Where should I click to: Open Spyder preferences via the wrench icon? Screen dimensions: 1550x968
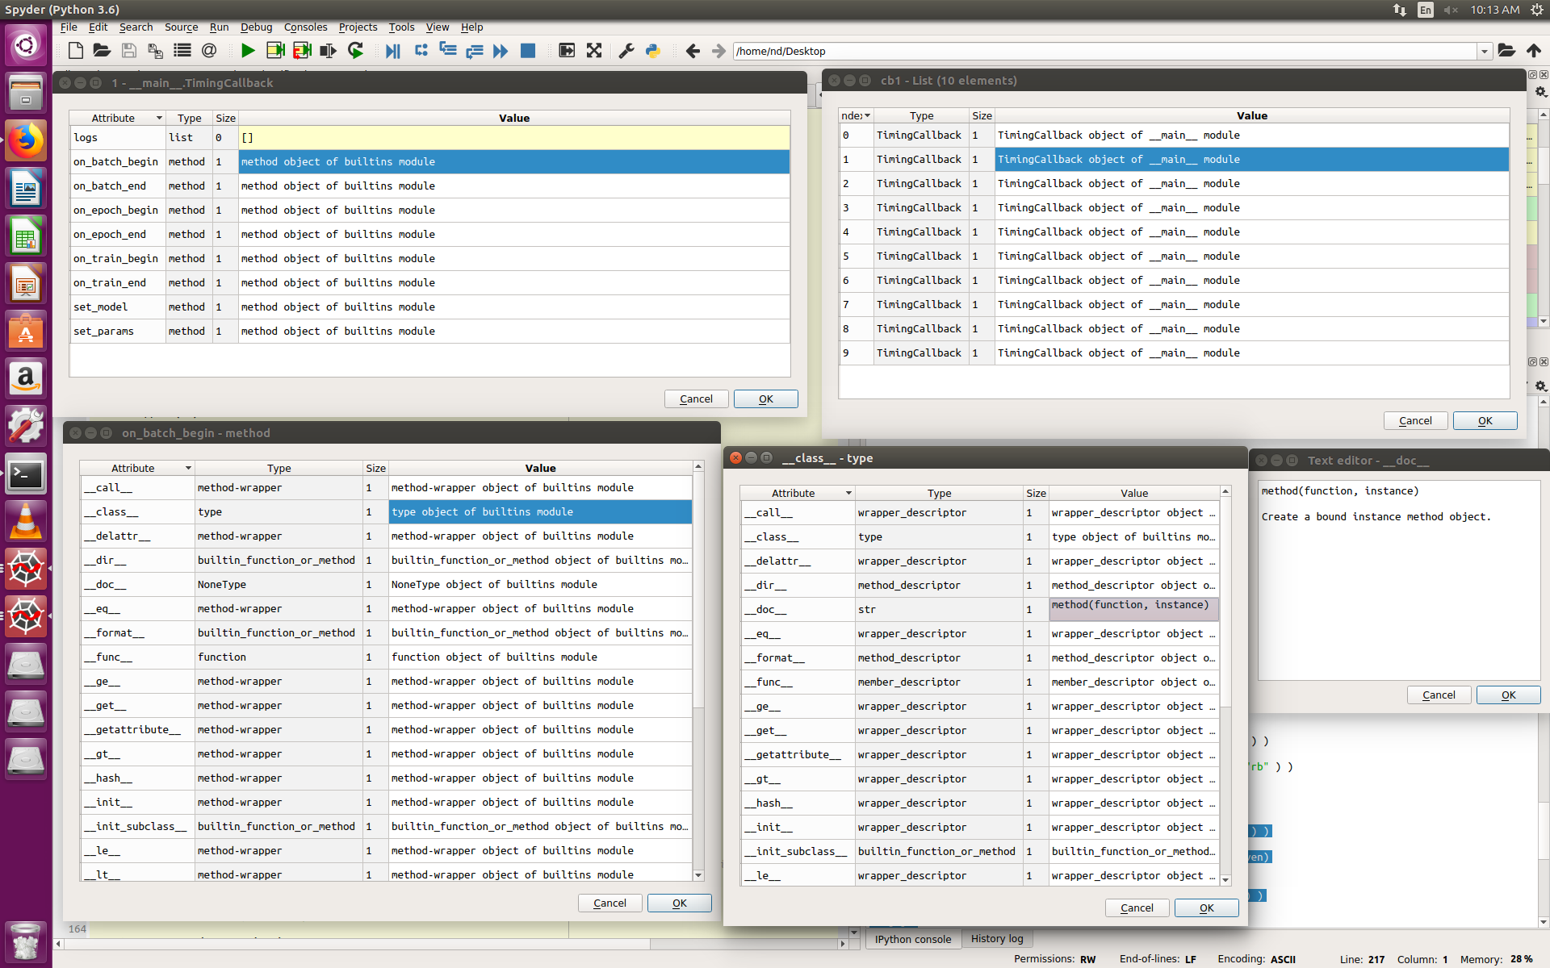625,50
